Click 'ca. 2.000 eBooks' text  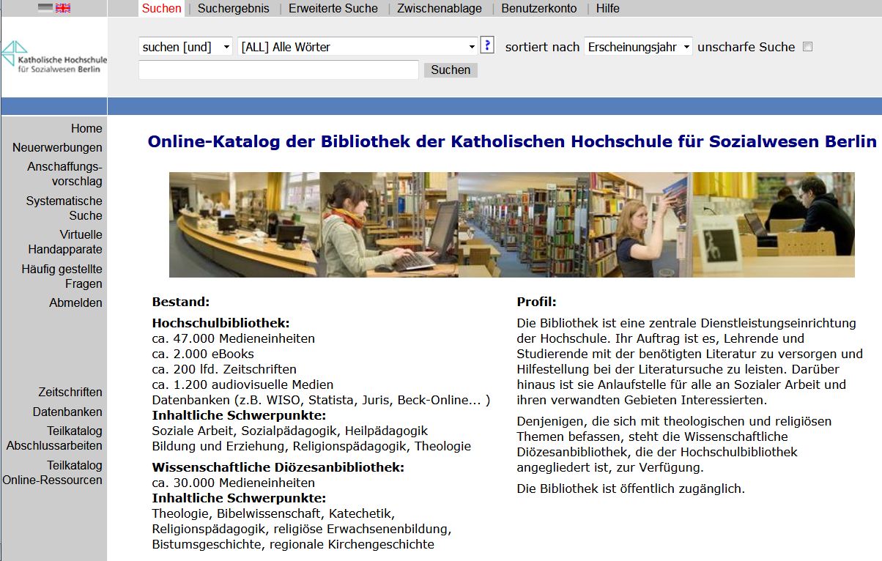(x=203, y=354)
